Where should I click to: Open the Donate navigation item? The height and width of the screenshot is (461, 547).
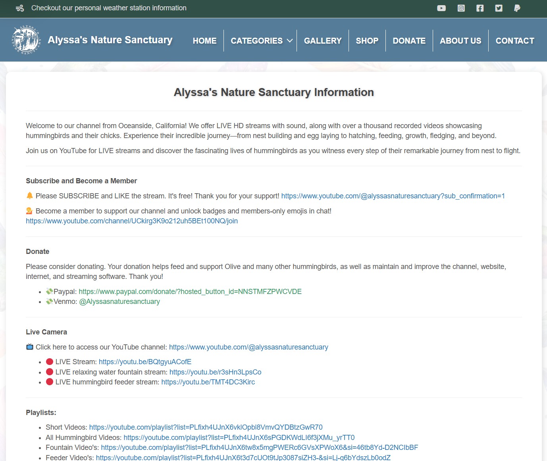[409, 41]
